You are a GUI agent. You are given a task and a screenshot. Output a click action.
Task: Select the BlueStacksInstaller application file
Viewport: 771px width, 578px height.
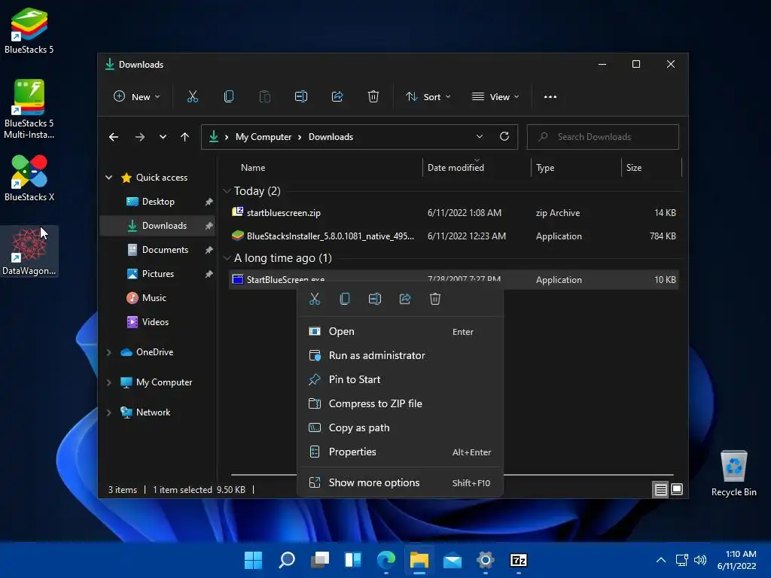point(453,236)
